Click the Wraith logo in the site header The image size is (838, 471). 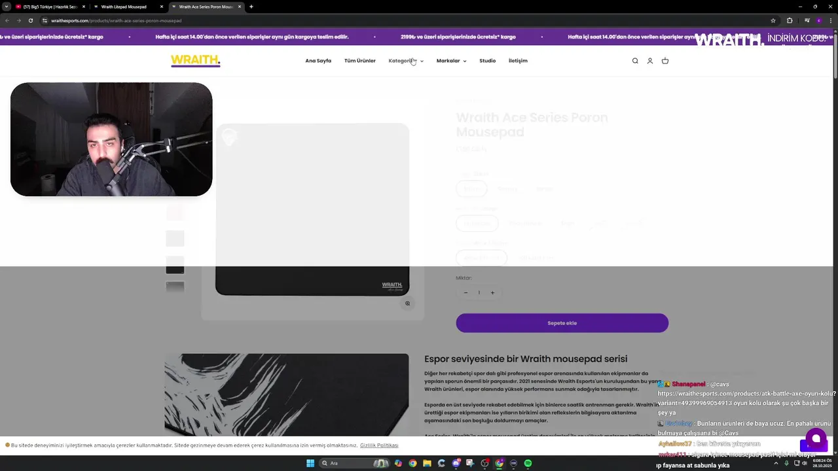195,61
